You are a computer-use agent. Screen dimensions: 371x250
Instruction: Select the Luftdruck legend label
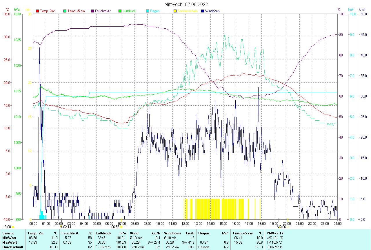(129, 11)
